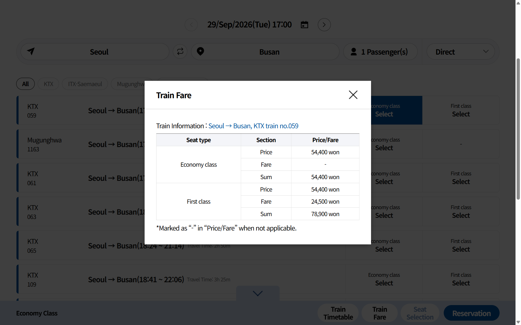Select First class for KTX 109
This screenshot has width=521, height=325.
point(461,279)
